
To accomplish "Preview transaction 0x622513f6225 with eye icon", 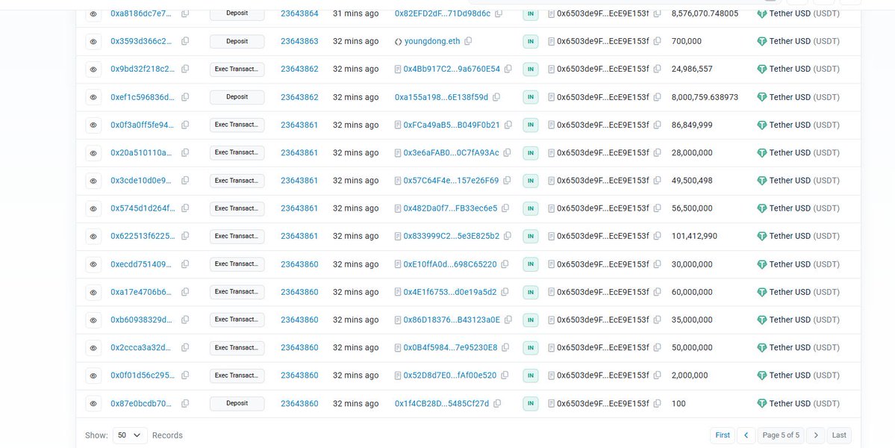I will [x=93, y=236].
